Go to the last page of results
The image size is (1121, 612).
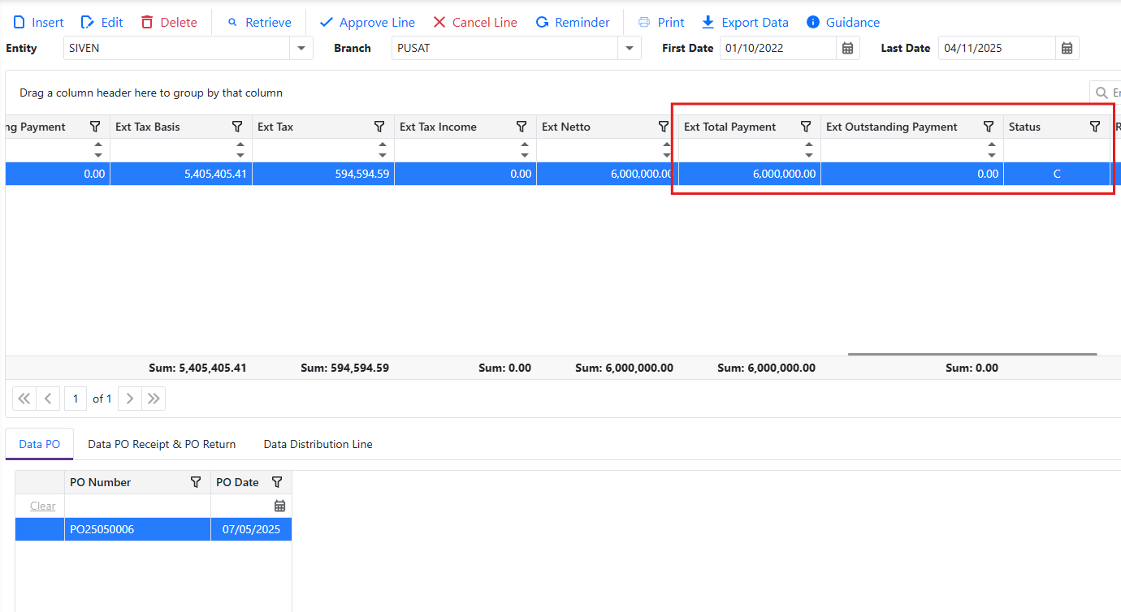[x=154, y=399]
